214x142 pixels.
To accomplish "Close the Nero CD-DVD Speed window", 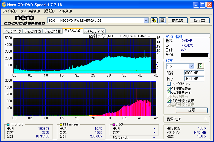I will coord(209,5).
